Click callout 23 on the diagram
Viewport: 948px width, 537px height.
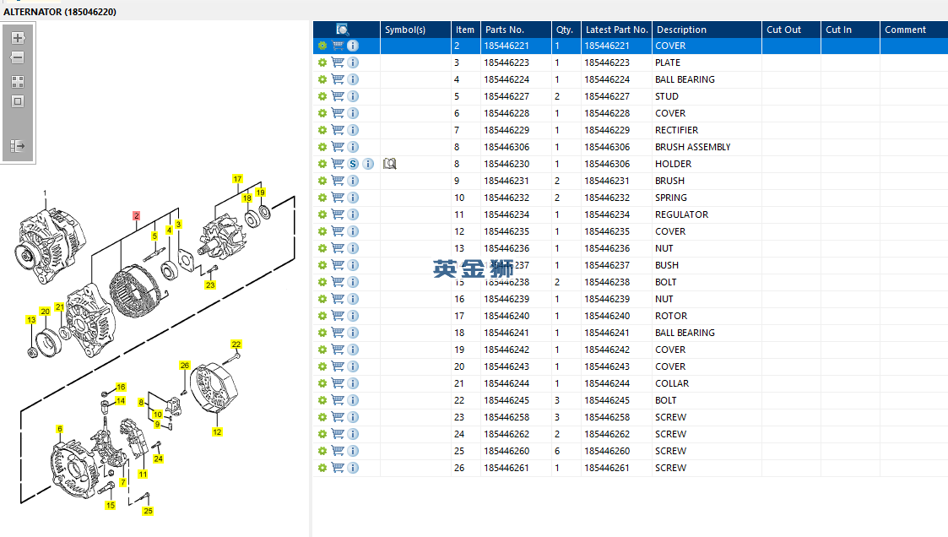point(210,285)
